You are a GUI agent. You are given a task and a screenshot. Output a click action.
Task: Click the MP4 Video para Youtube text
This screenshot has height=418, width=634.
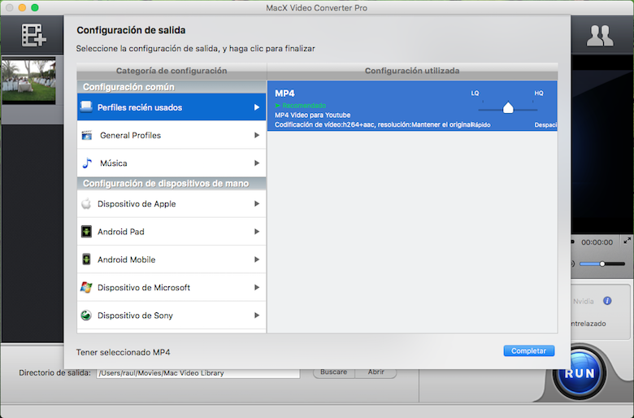pyautogui.click(x=313, y=115)
